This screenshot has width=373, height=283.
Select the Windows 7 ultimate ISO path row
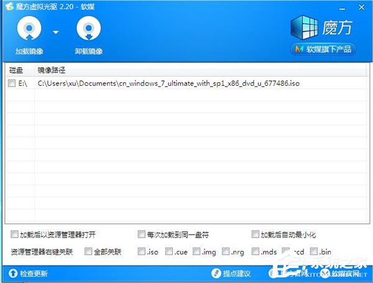pos(168,83)
